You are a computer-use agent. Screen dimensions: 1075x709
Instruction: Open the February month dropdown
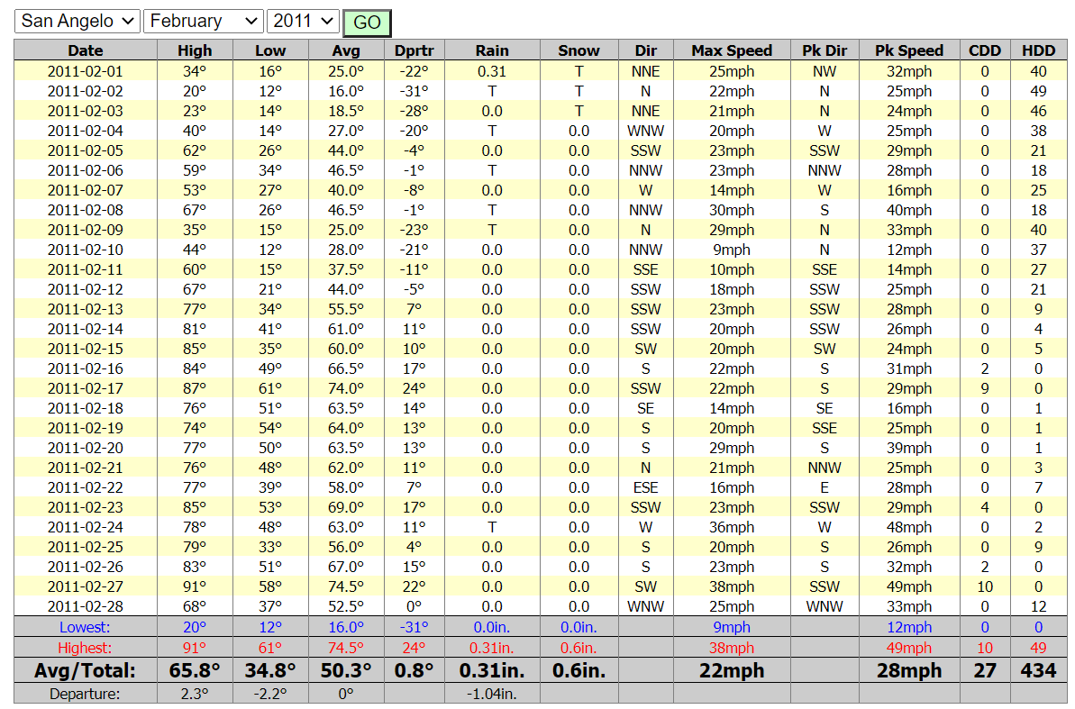[203, 22]
